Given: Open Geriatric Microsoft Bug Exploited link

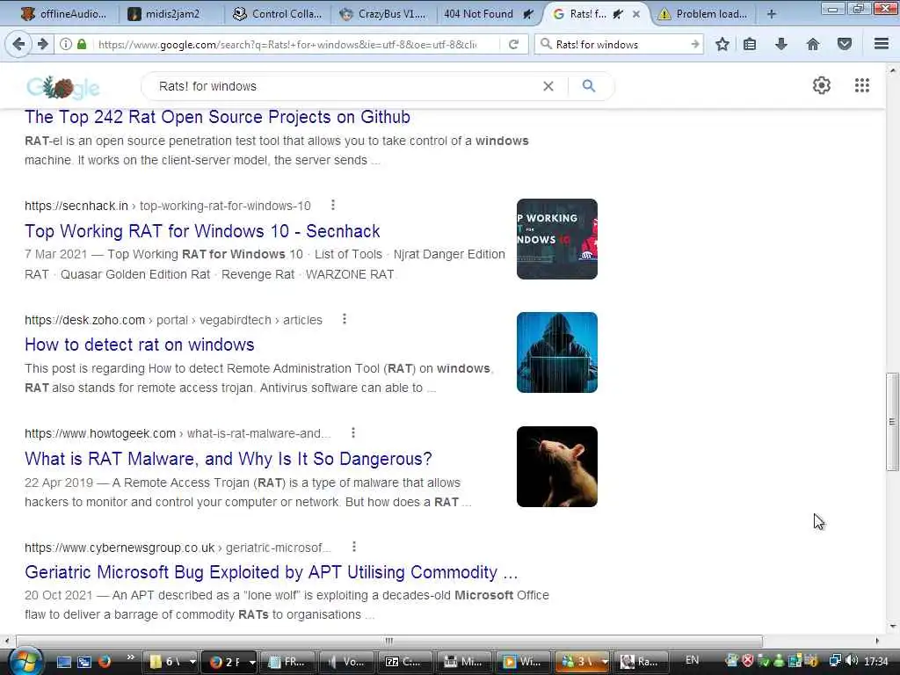Looking at the screenshot, I should point(271,572).
